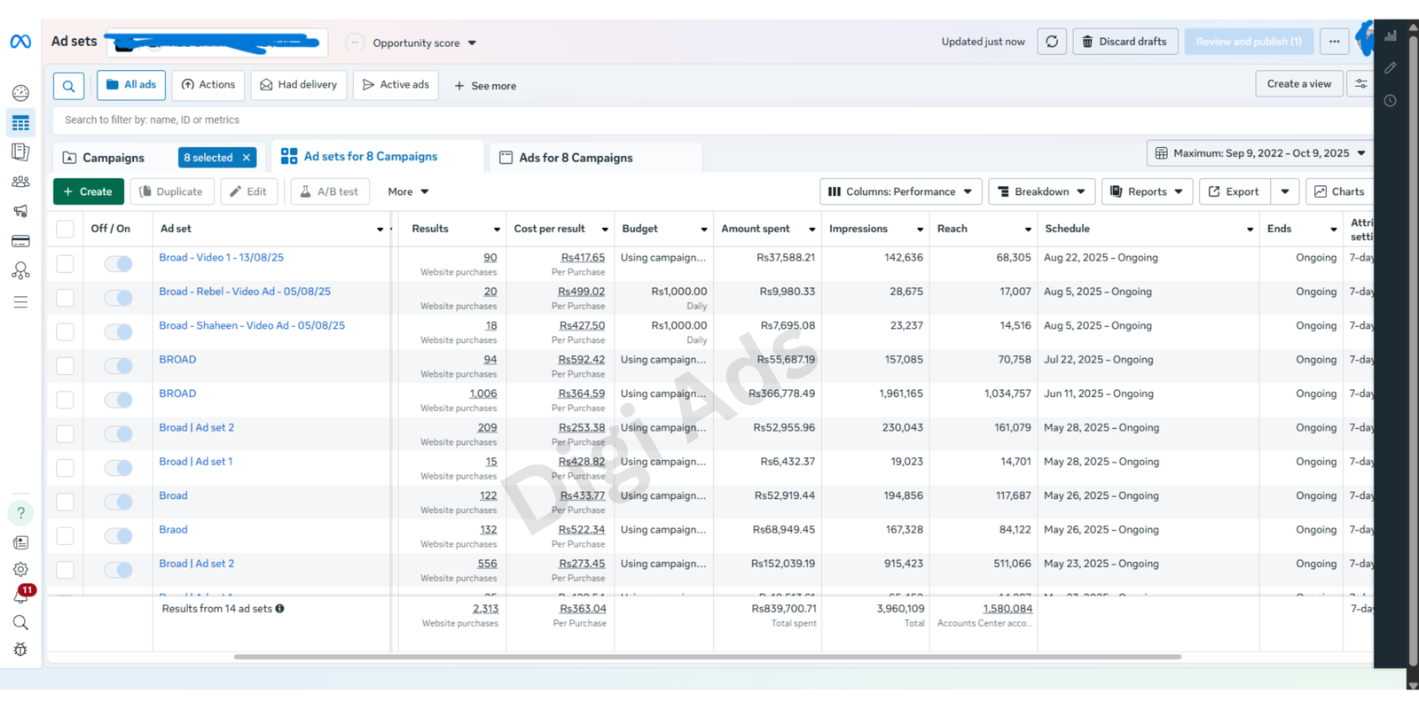
Task: Open the help question mark icon
Action: point(21,513)
